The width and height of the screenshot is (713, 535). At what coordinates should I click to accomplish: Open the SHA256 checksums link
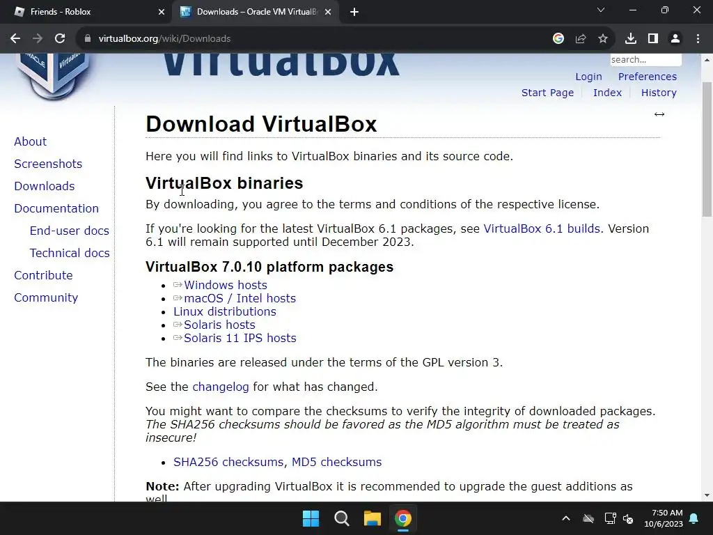[228, 462]
